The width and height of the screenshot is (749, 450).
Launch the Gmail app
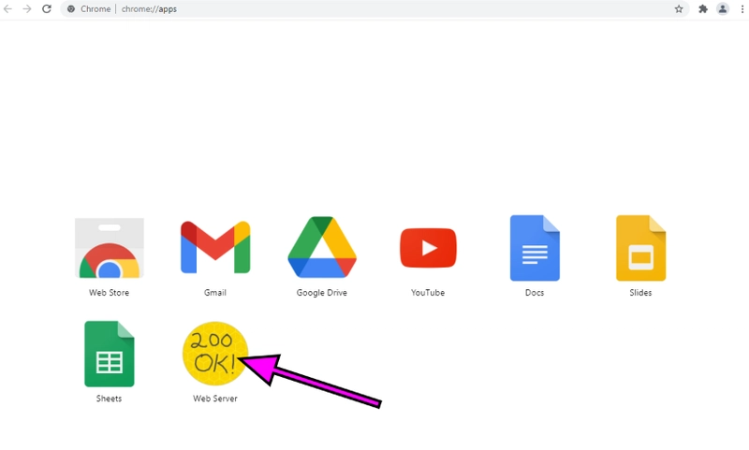(215, 247)
